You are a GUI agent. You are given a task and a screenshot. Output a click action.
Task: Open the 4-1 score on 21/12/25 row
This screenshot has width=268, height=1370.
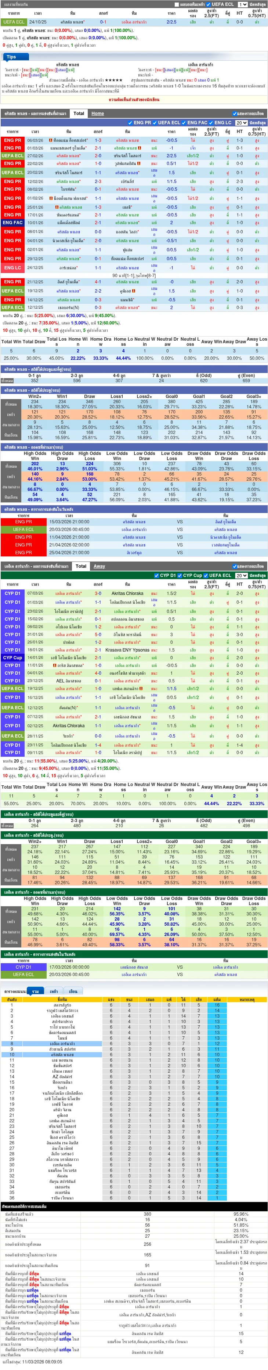coord(98,282)
